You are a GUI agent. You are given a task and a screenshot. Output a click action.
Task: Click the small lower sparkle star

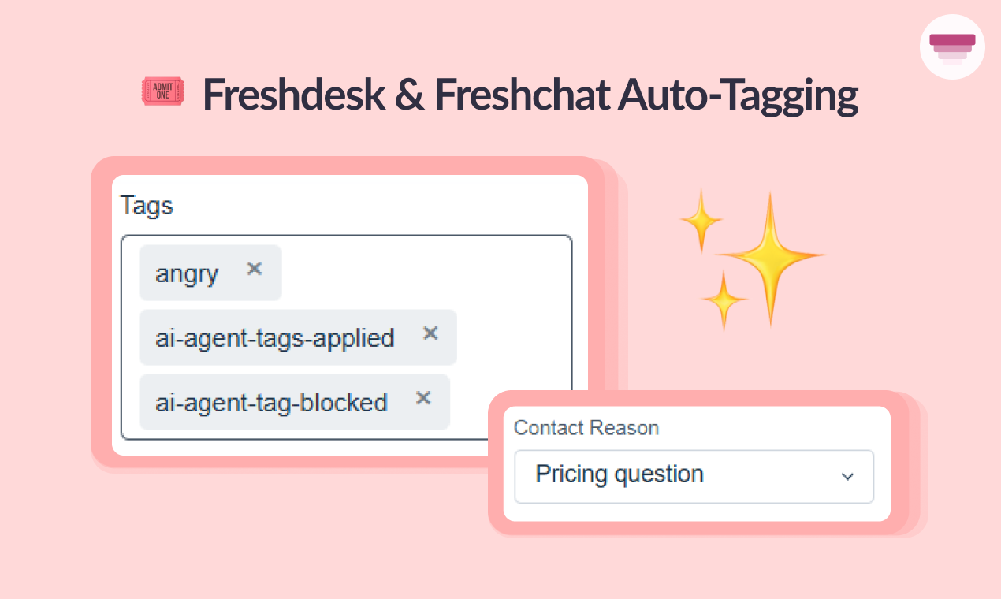(x=724, y=300)
